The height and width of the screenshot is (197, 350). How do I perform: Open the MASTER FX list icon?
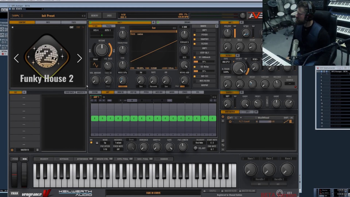pyautogui.click(x=37, y=150)
